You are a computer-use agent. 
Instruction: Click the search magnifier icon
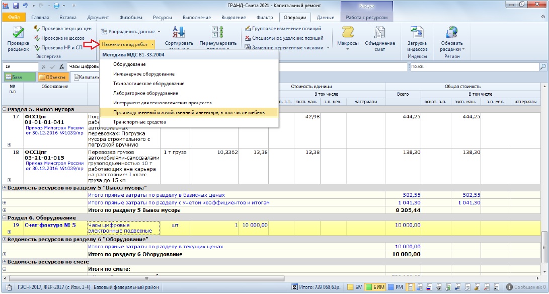point(542,66)
